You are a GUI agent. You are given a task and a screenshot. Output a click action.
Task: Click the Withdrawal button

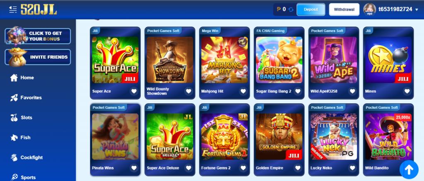pyautogui.click(x=344, y=10)
